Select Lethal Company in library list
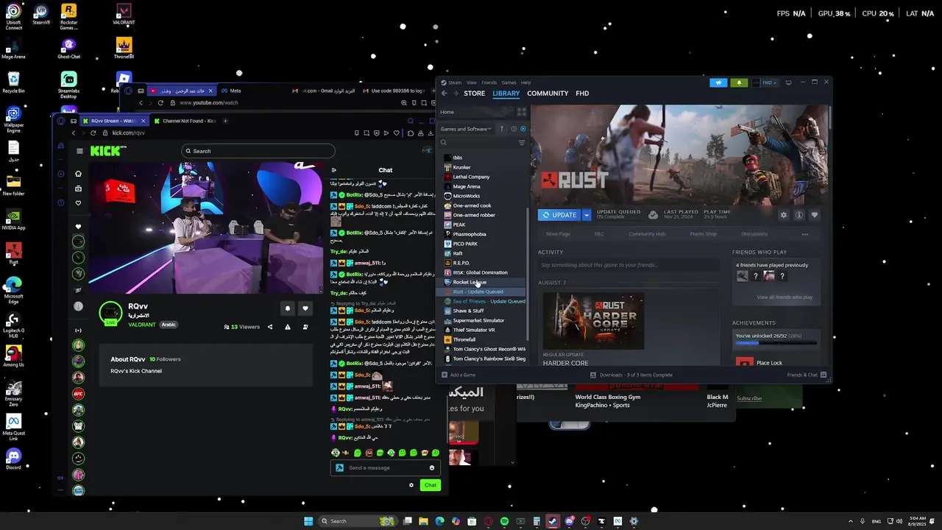The width and height of the screenshot is (942, 530). (471, 177)
